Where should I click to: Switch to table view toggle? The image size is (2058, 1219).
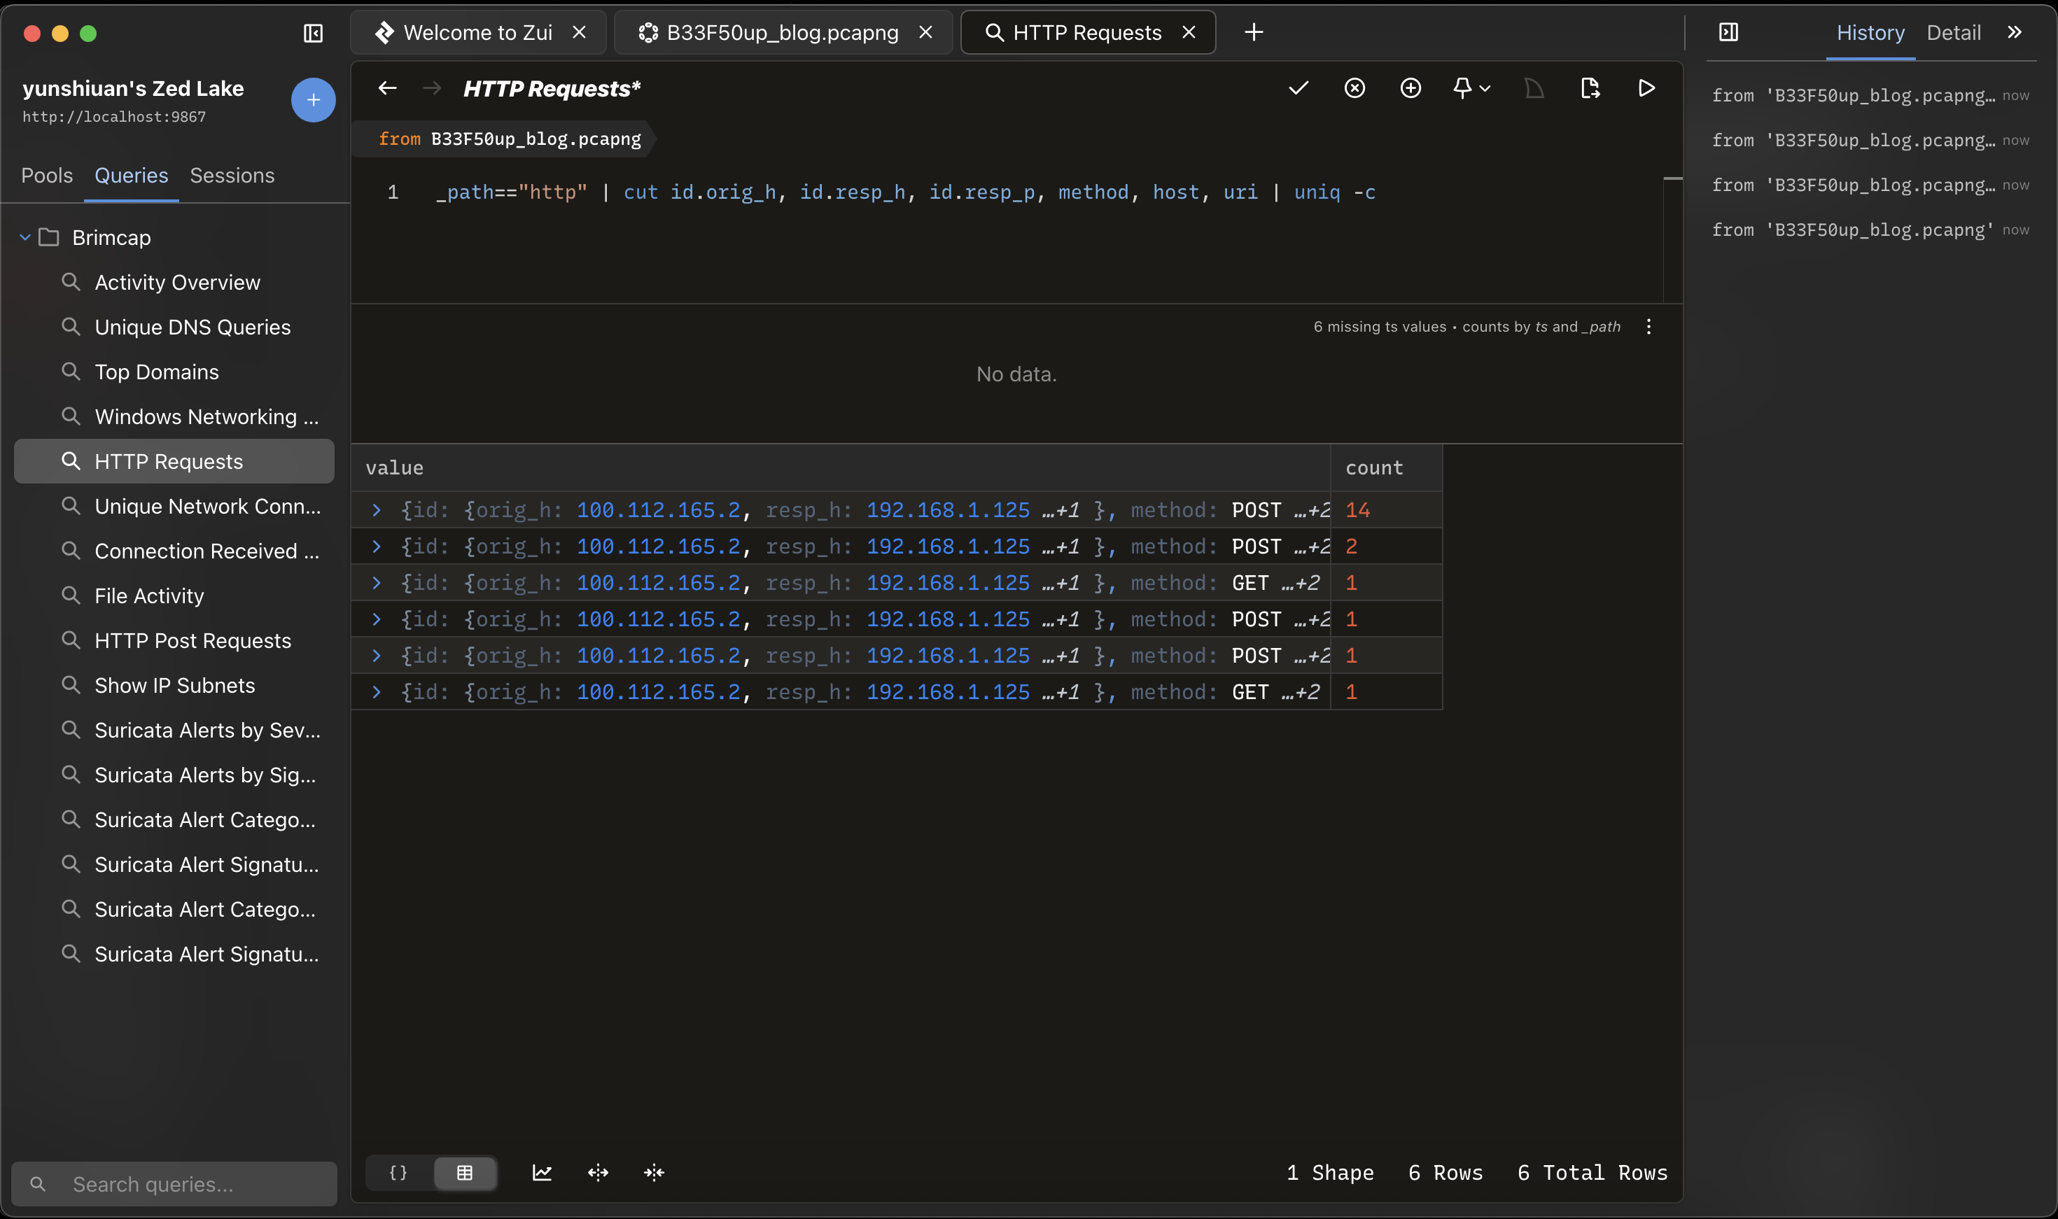tap(465, 1172)
